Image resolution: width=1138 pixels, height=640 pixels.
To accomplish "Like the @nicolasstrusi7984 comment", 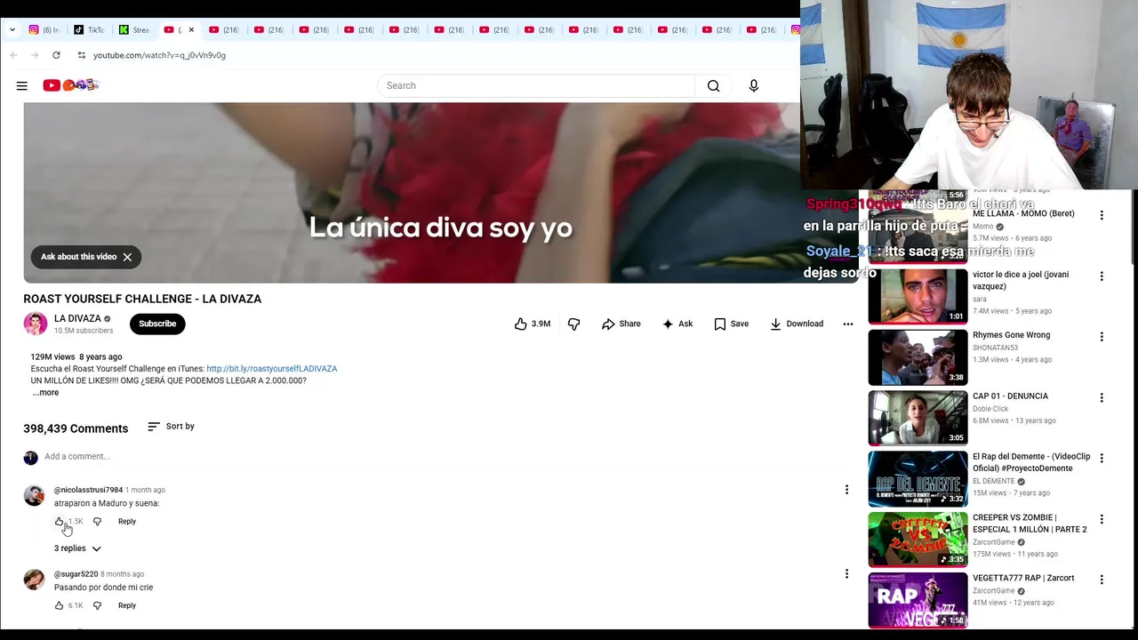I will [59, 522].
